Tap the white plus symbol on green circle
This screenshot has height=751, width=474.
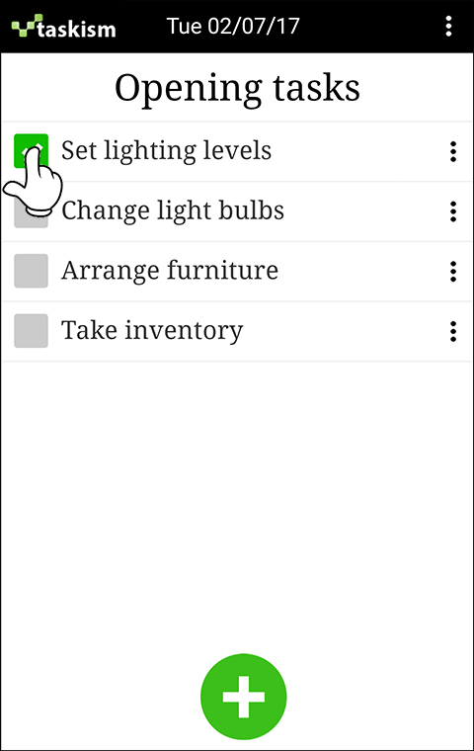coord(243,697)
